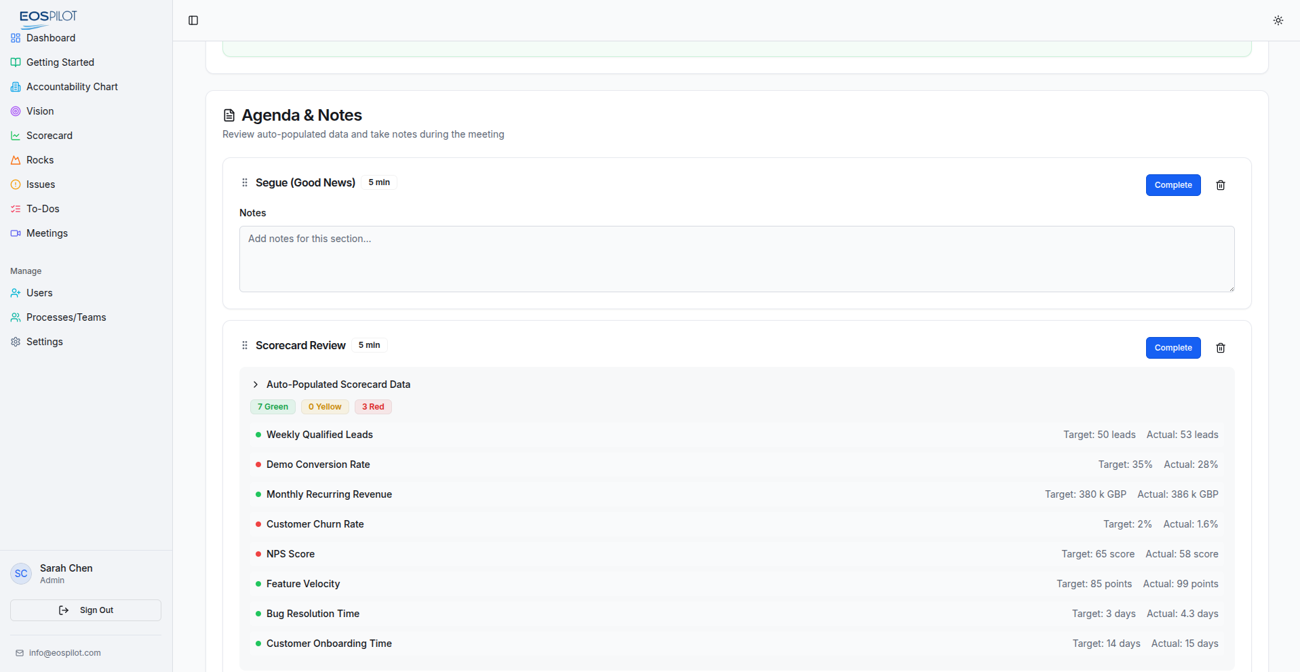1300x672 pixels.
Task: Click the Users add-person icon
Action: click(x=16, y=293)
